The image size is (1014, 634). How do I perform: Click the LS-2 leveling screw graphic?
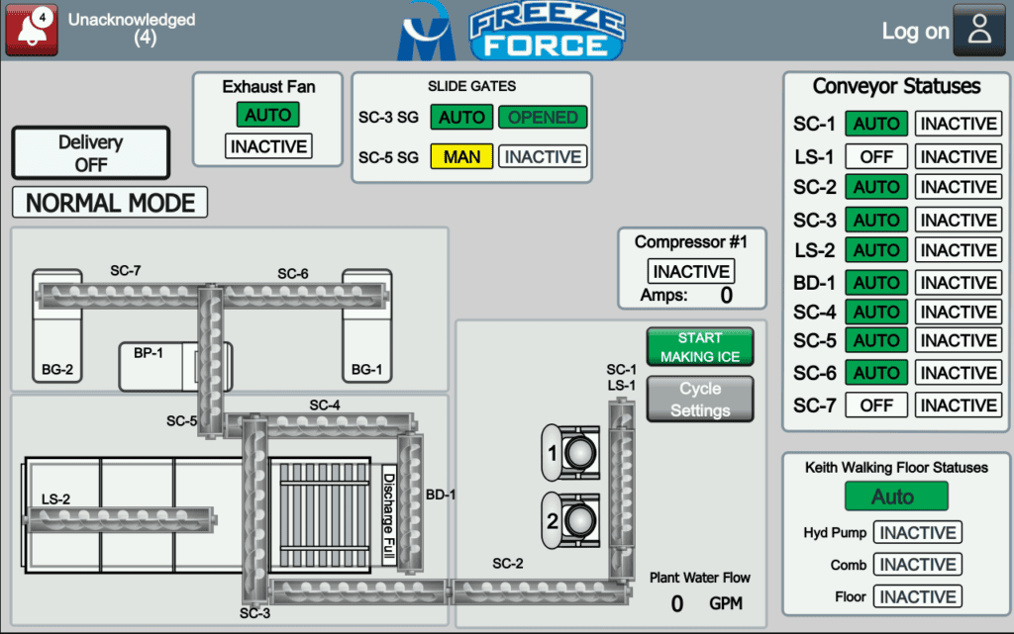(x=120, y=519)
